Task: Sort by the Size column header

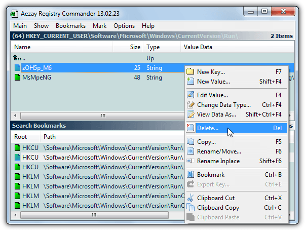Action: (x=128, y=47)
